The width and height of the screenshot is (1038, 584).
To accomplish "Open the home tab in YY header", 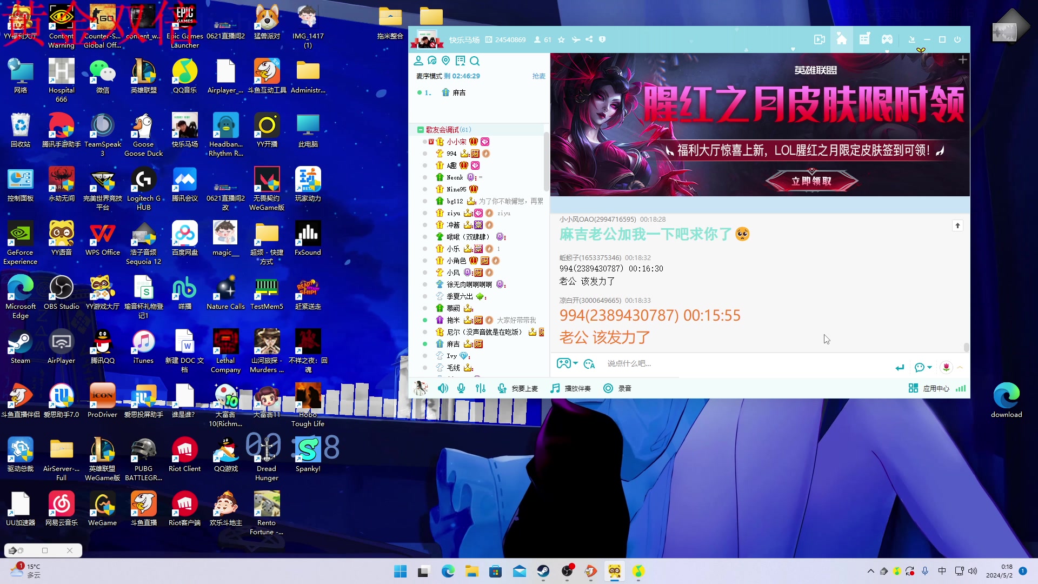I will click(x=842, y=39).
